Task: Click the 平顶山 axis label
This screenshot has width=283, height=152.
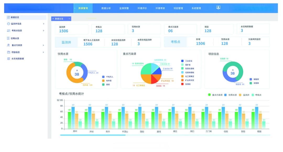Action: (x=125, y=132)
